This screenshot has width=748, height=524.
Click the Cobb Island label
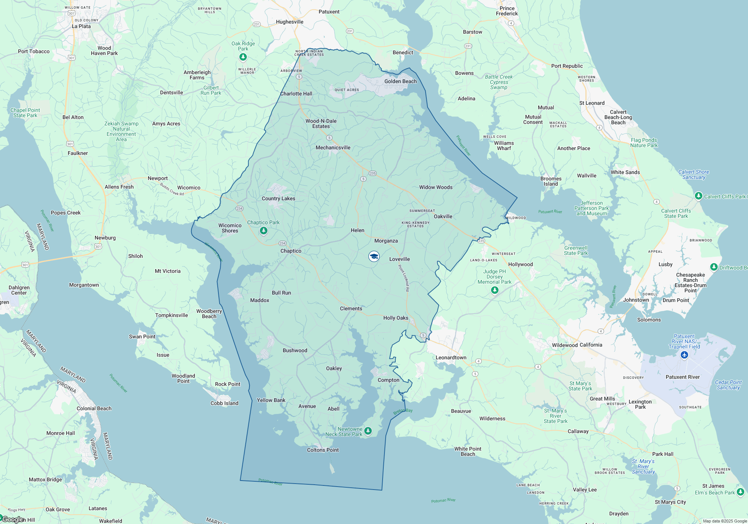click(224, 403)
